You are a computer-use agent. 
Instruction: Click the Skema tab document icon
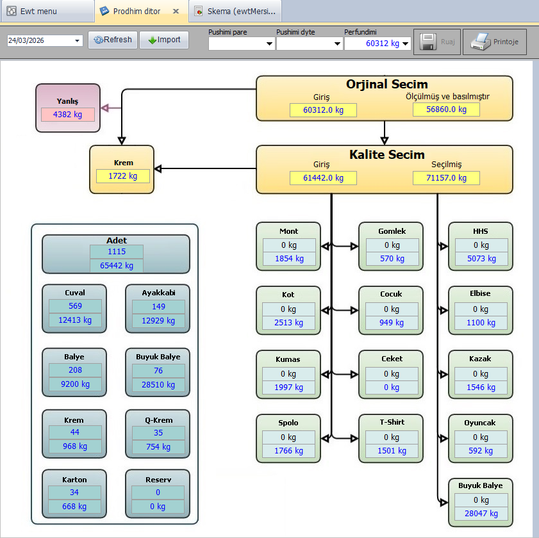[199, 12]
